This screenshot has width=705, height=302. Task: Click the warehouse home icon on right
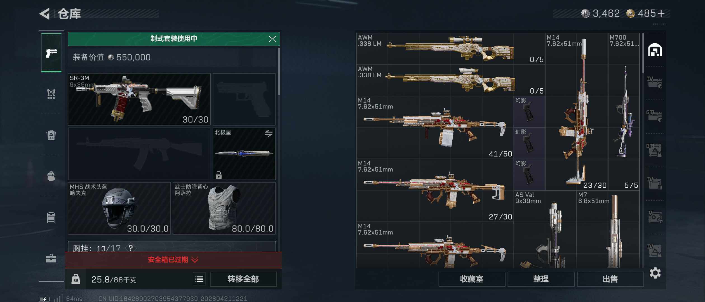tap(655, 50)
